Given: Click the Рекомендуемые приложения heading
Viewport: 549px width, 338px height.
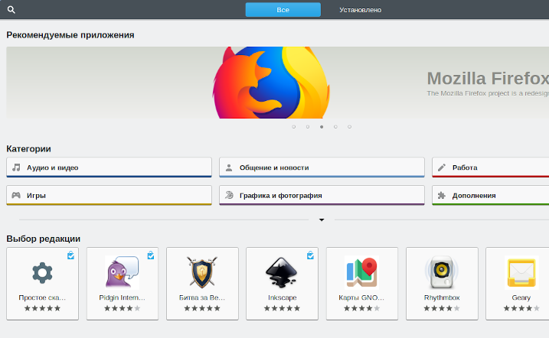Looking at the screenshot, I should 70,35.
